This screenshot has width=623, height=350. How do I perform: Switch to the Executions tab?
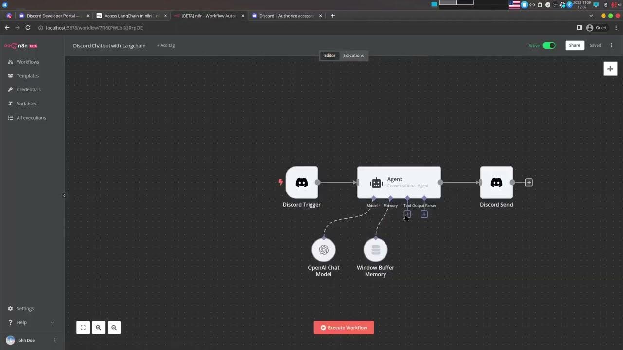click(353, 55)
